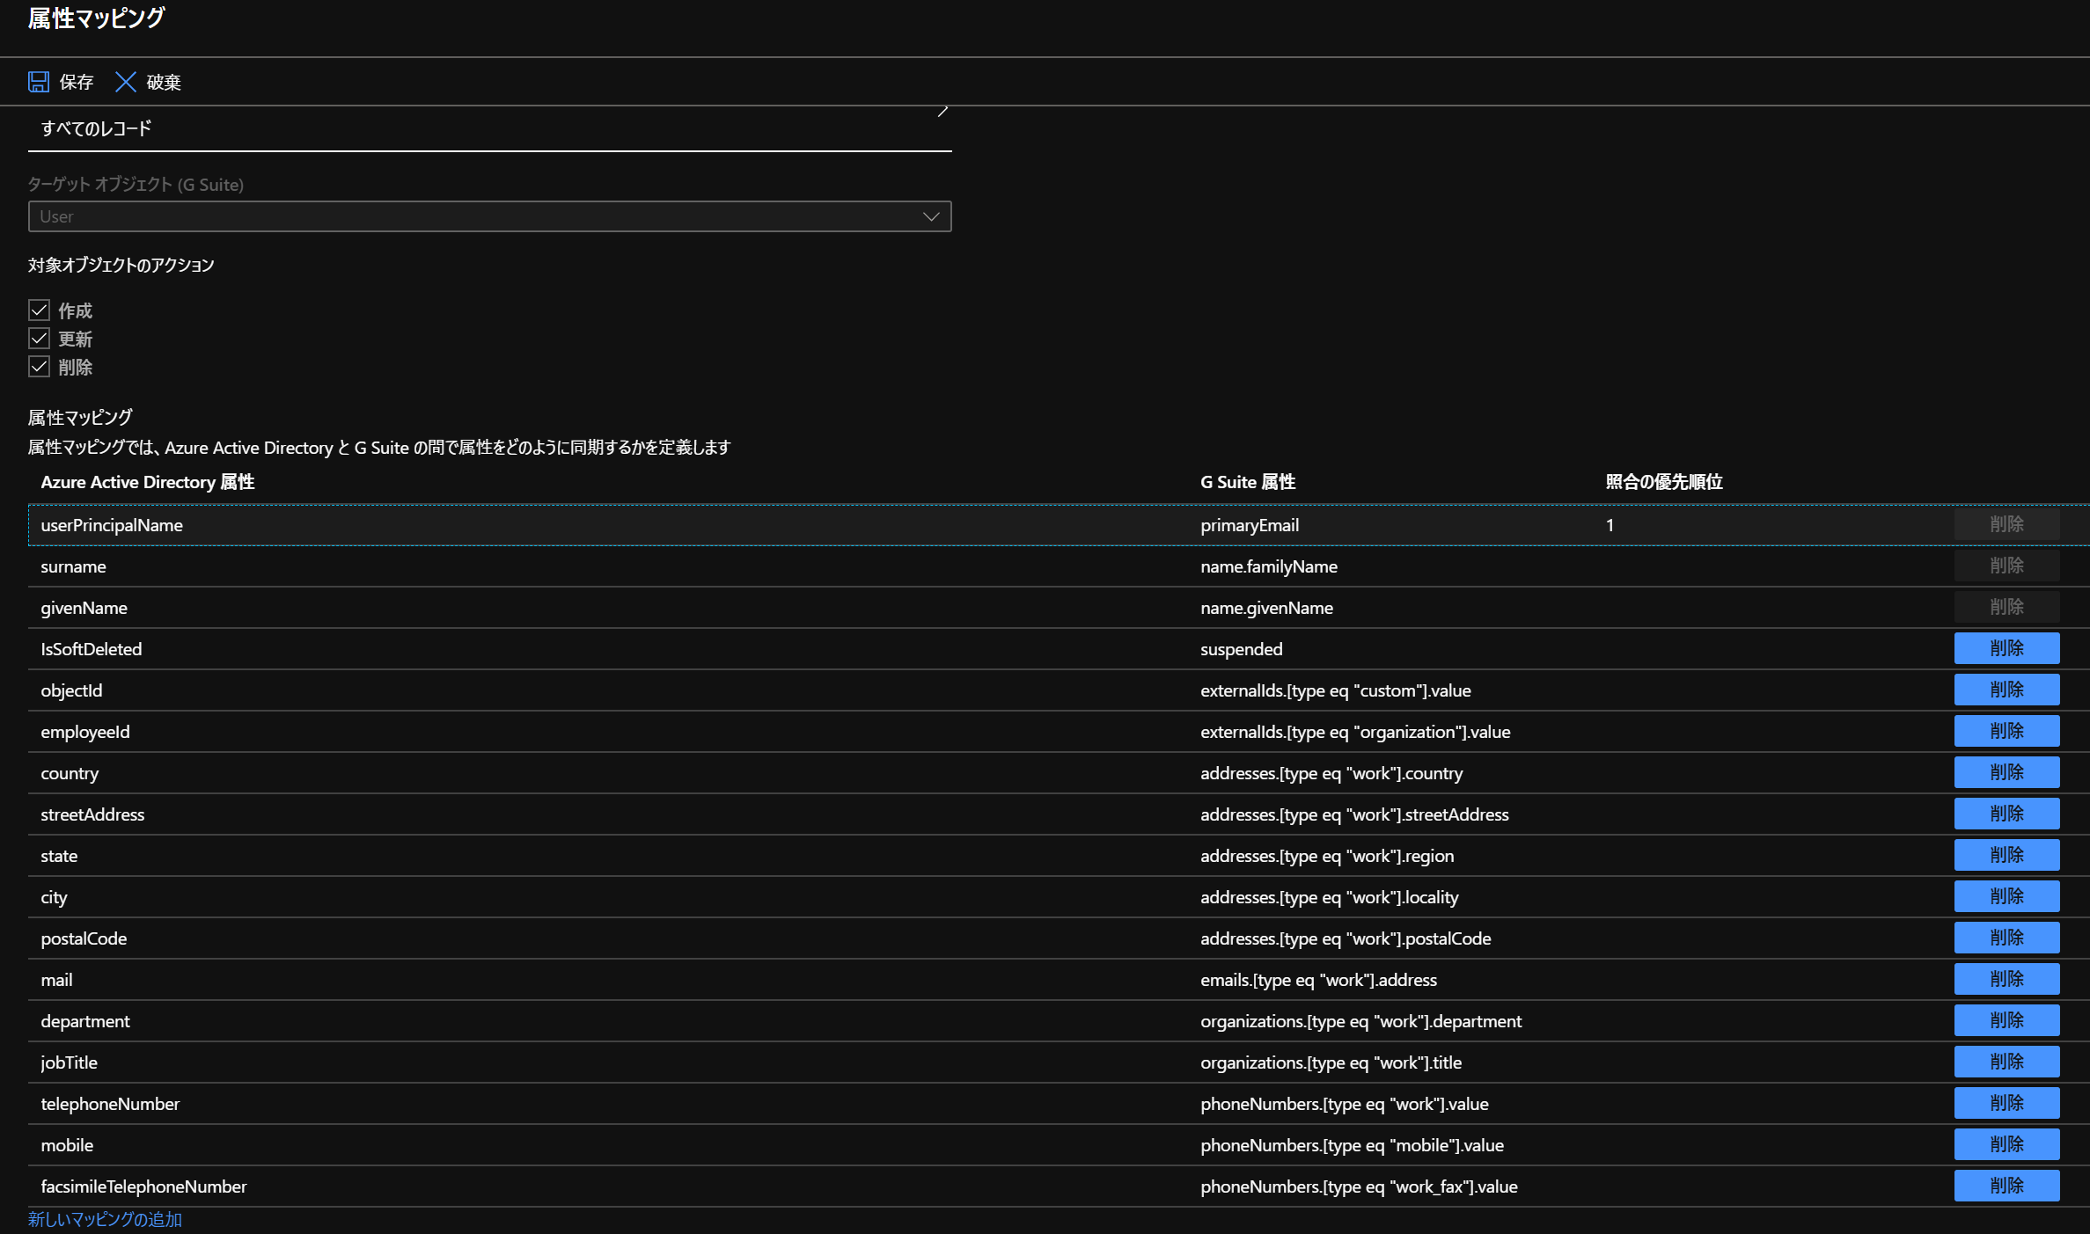Select the employeeId attribute mapping
Screen dimensions: 2090x1234
point(85,732)
